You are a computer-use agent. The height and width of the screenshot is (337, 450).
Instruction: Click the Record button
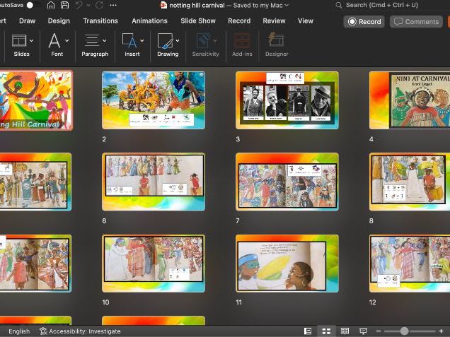(364, 21)
